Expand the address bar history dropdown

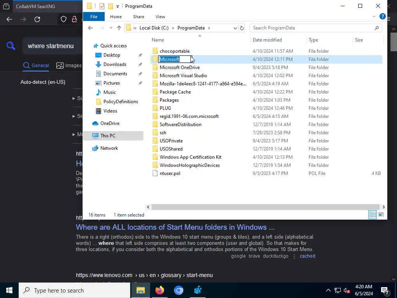(x=235, y=28)
